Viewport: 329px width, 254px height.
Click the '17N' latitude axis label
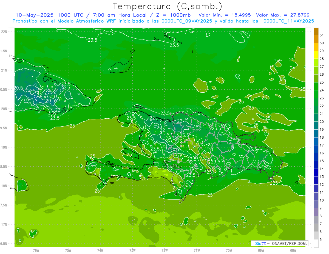pos(4,224)
